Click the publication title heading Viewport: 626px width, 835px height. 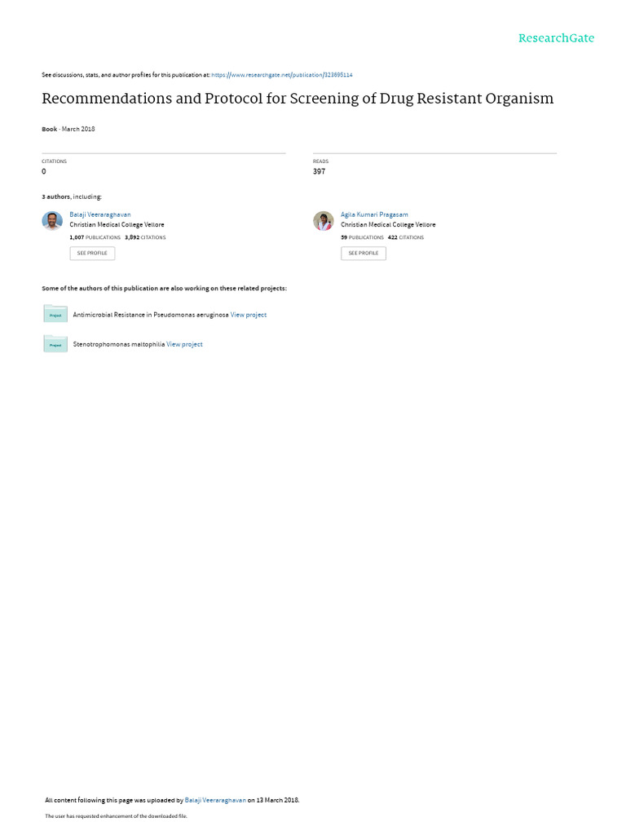pos(298,99)
